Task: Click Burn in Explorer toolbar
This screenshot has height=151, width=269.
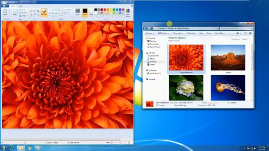Action: (209, 33)
